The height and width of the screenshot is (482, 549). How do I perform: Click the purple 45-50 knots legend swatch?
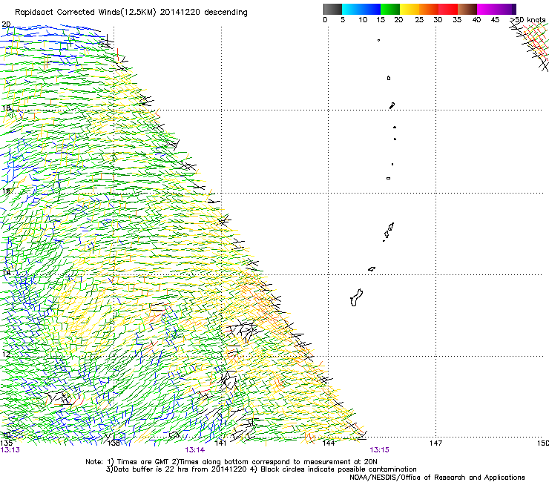point(506,9)
